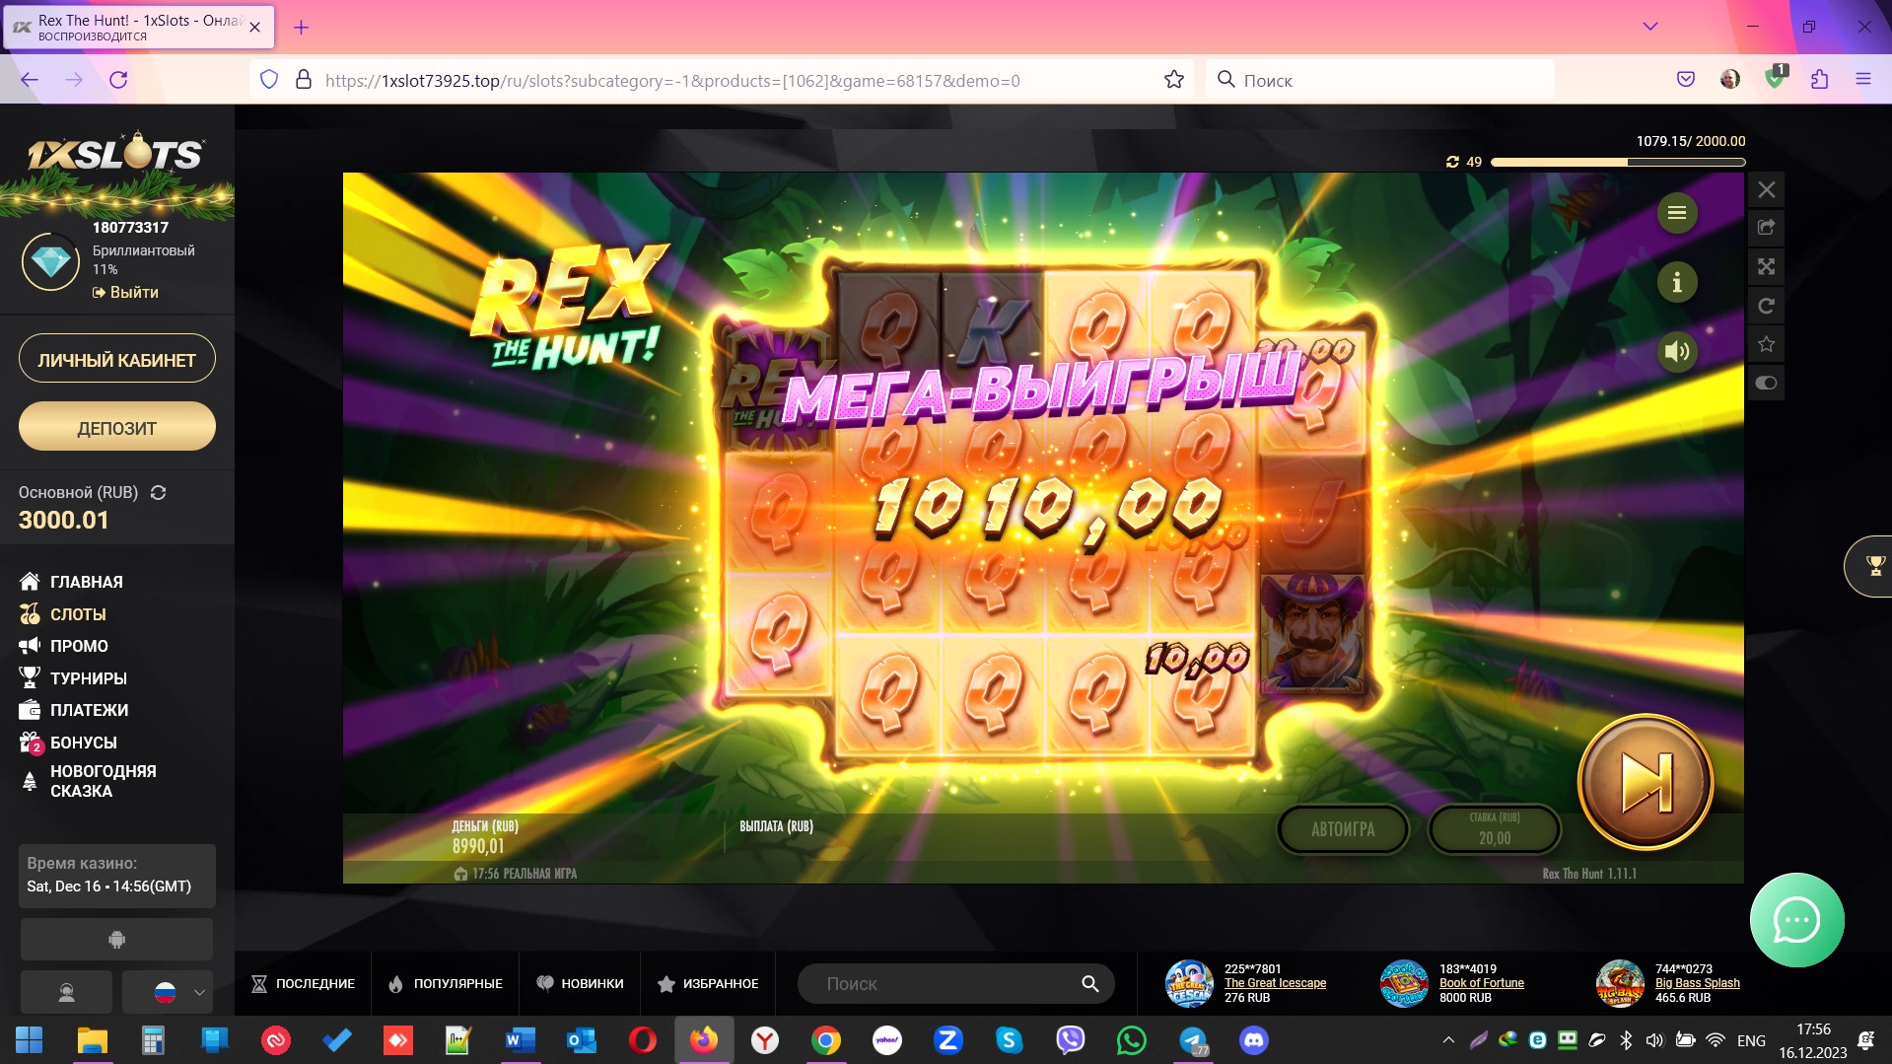1892x1064 pixels.
Task: Show ПОПУЛЯРНЫЕ games tab
Action: point(446,983)
